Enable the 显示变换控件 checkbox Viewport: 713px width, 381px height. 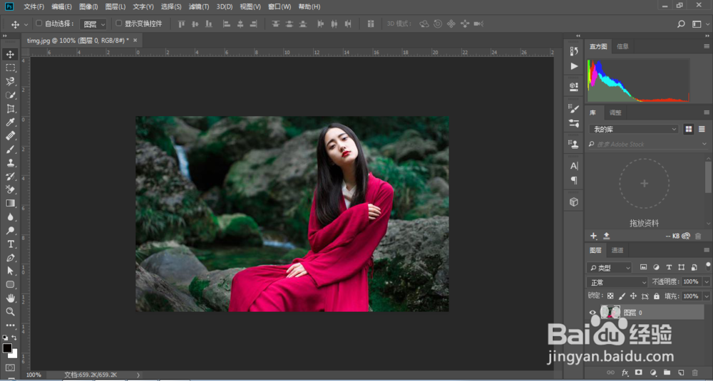click(118, 24)
